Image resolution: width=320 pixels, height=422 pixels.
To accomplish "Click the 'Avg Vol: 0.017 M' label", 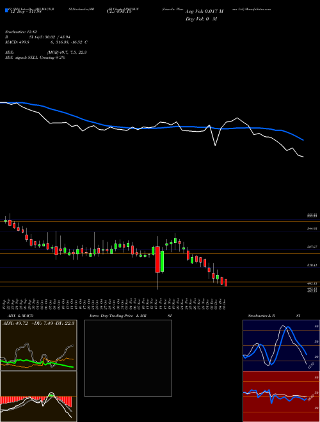I will pos(204,12).
